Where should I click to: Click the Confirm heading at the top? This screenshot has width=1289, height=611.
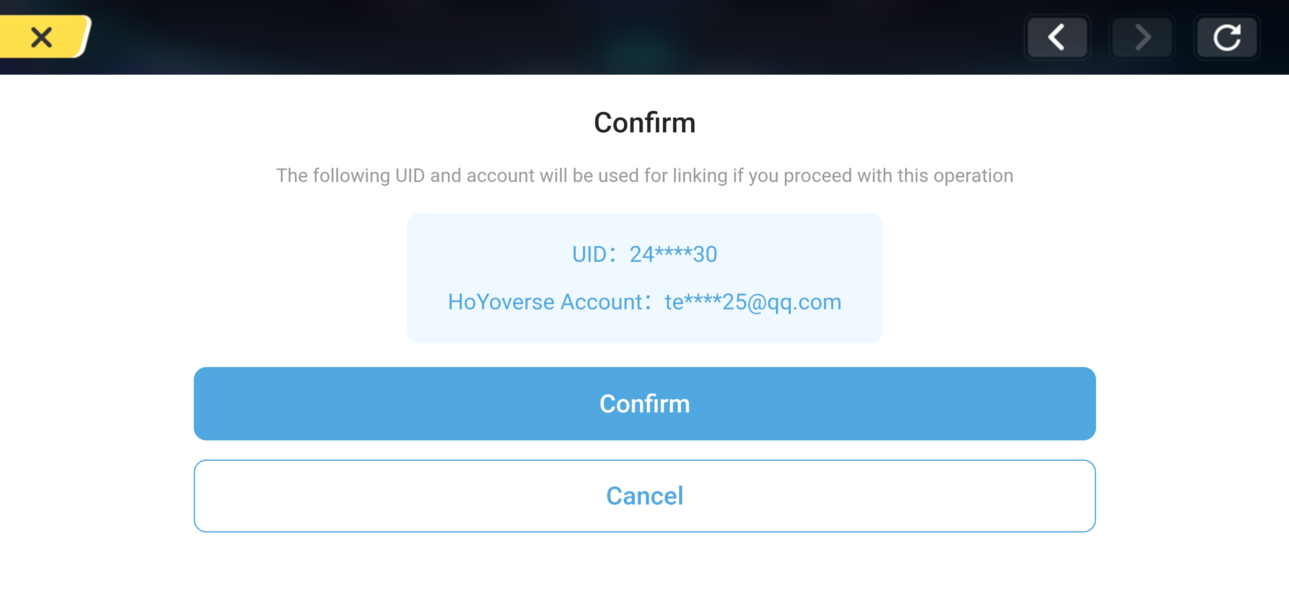(644, 123)
